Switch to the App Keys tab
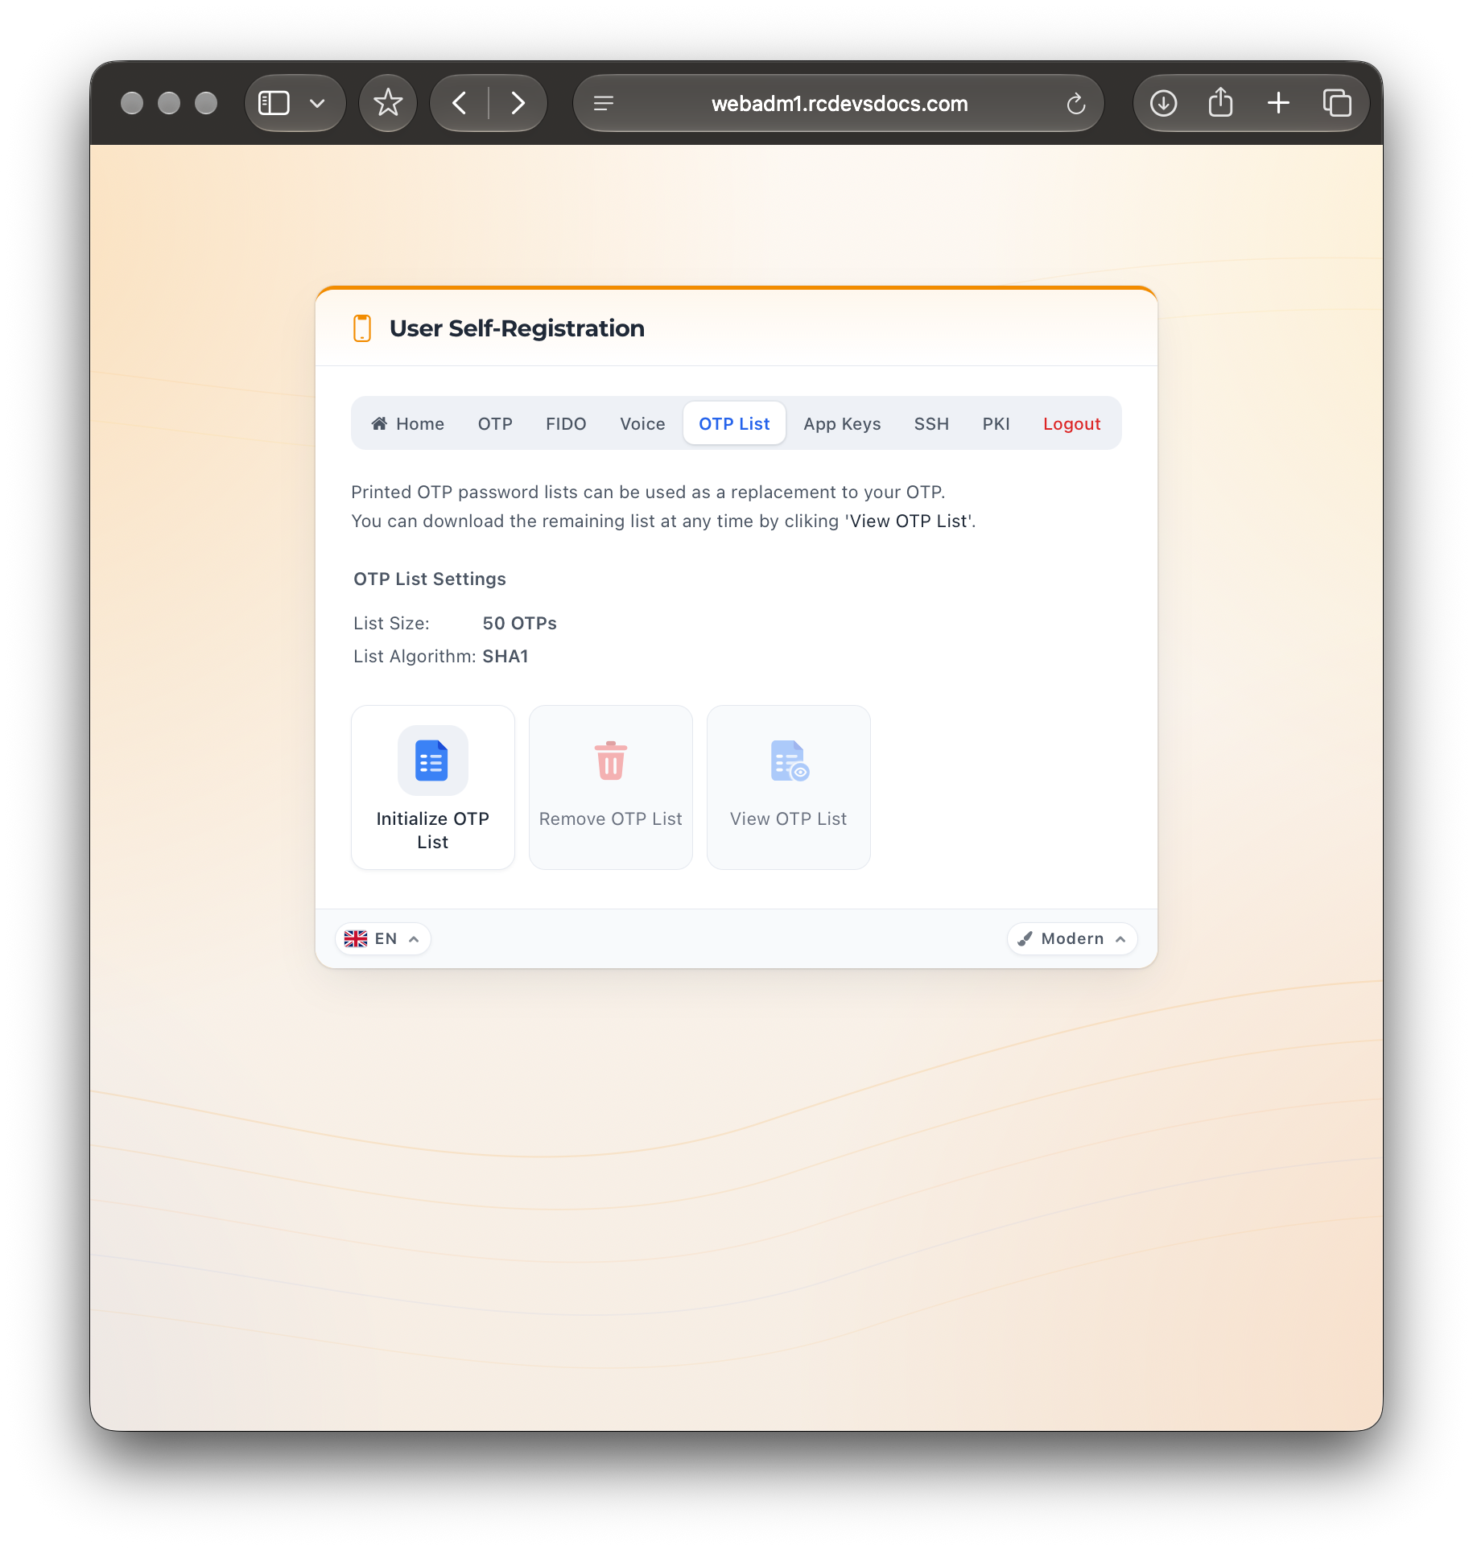The image size is (1473, 1550). [842, 423]
